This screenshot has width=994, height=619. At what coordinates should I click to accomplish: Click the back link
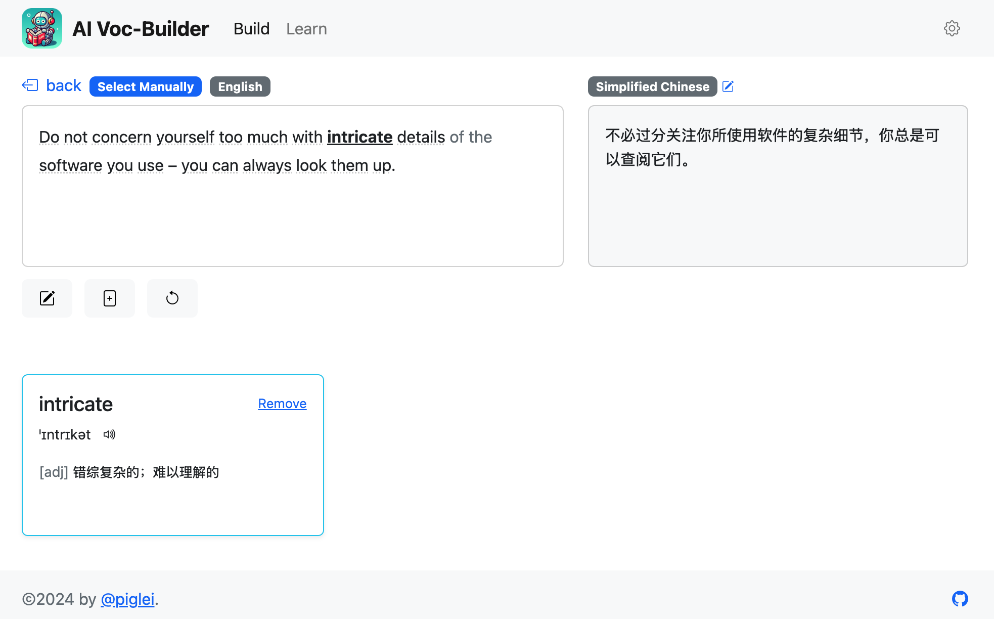pyautogui.click(x=63, y=85)
